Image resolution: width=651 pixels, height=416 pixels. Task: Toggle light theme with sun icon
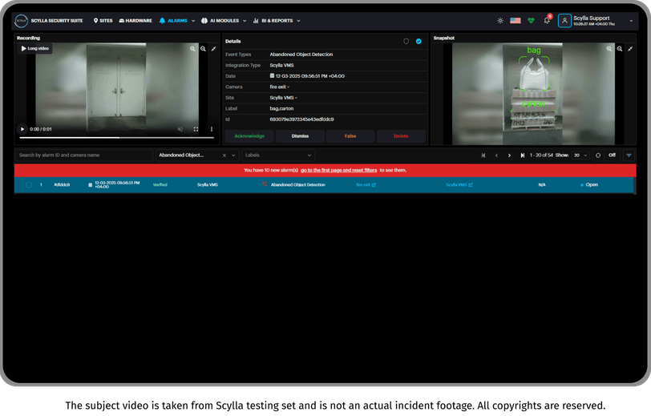pos(500,21)
